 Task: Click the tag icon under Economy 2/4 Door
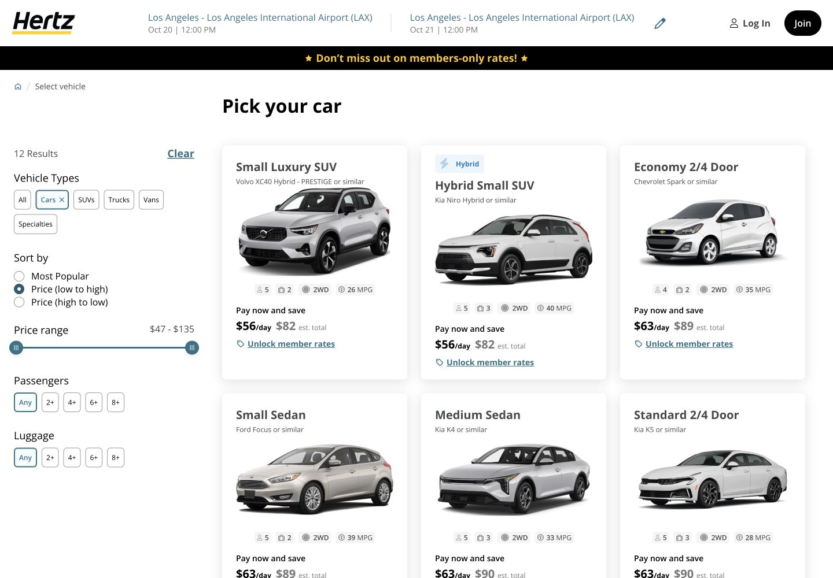point(639,344)
